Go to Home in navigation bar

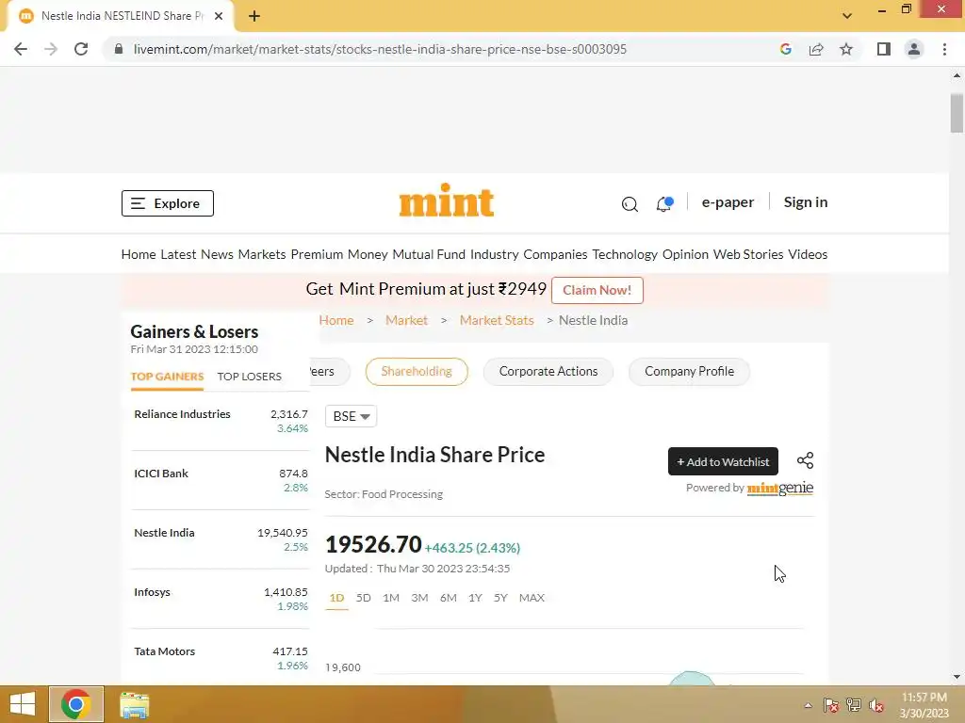point(139,254)
